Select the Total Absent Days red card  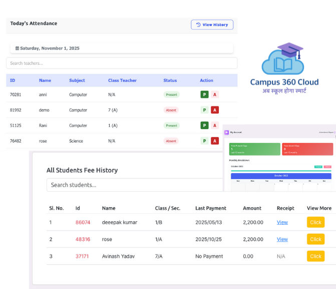pos(307,149)
